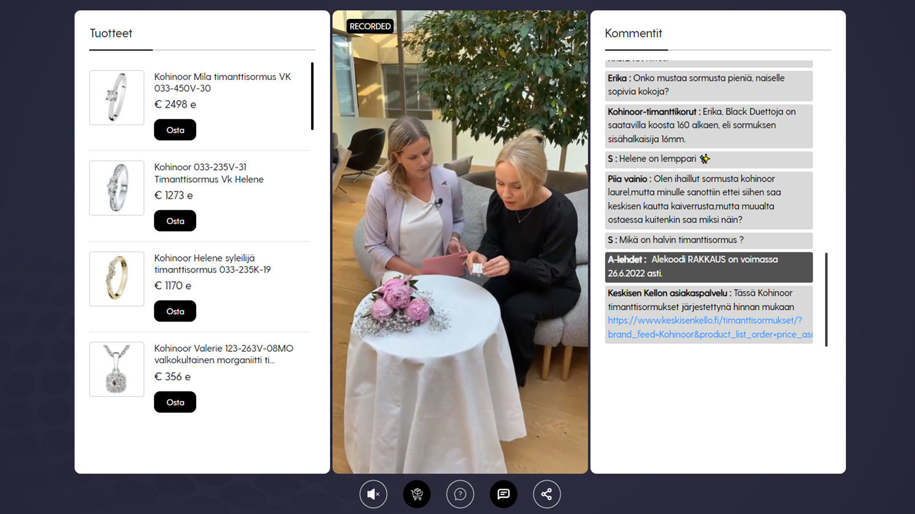
Task: Buy Kohinoor Mila timanttisormus with Osta
Action: 175,130
